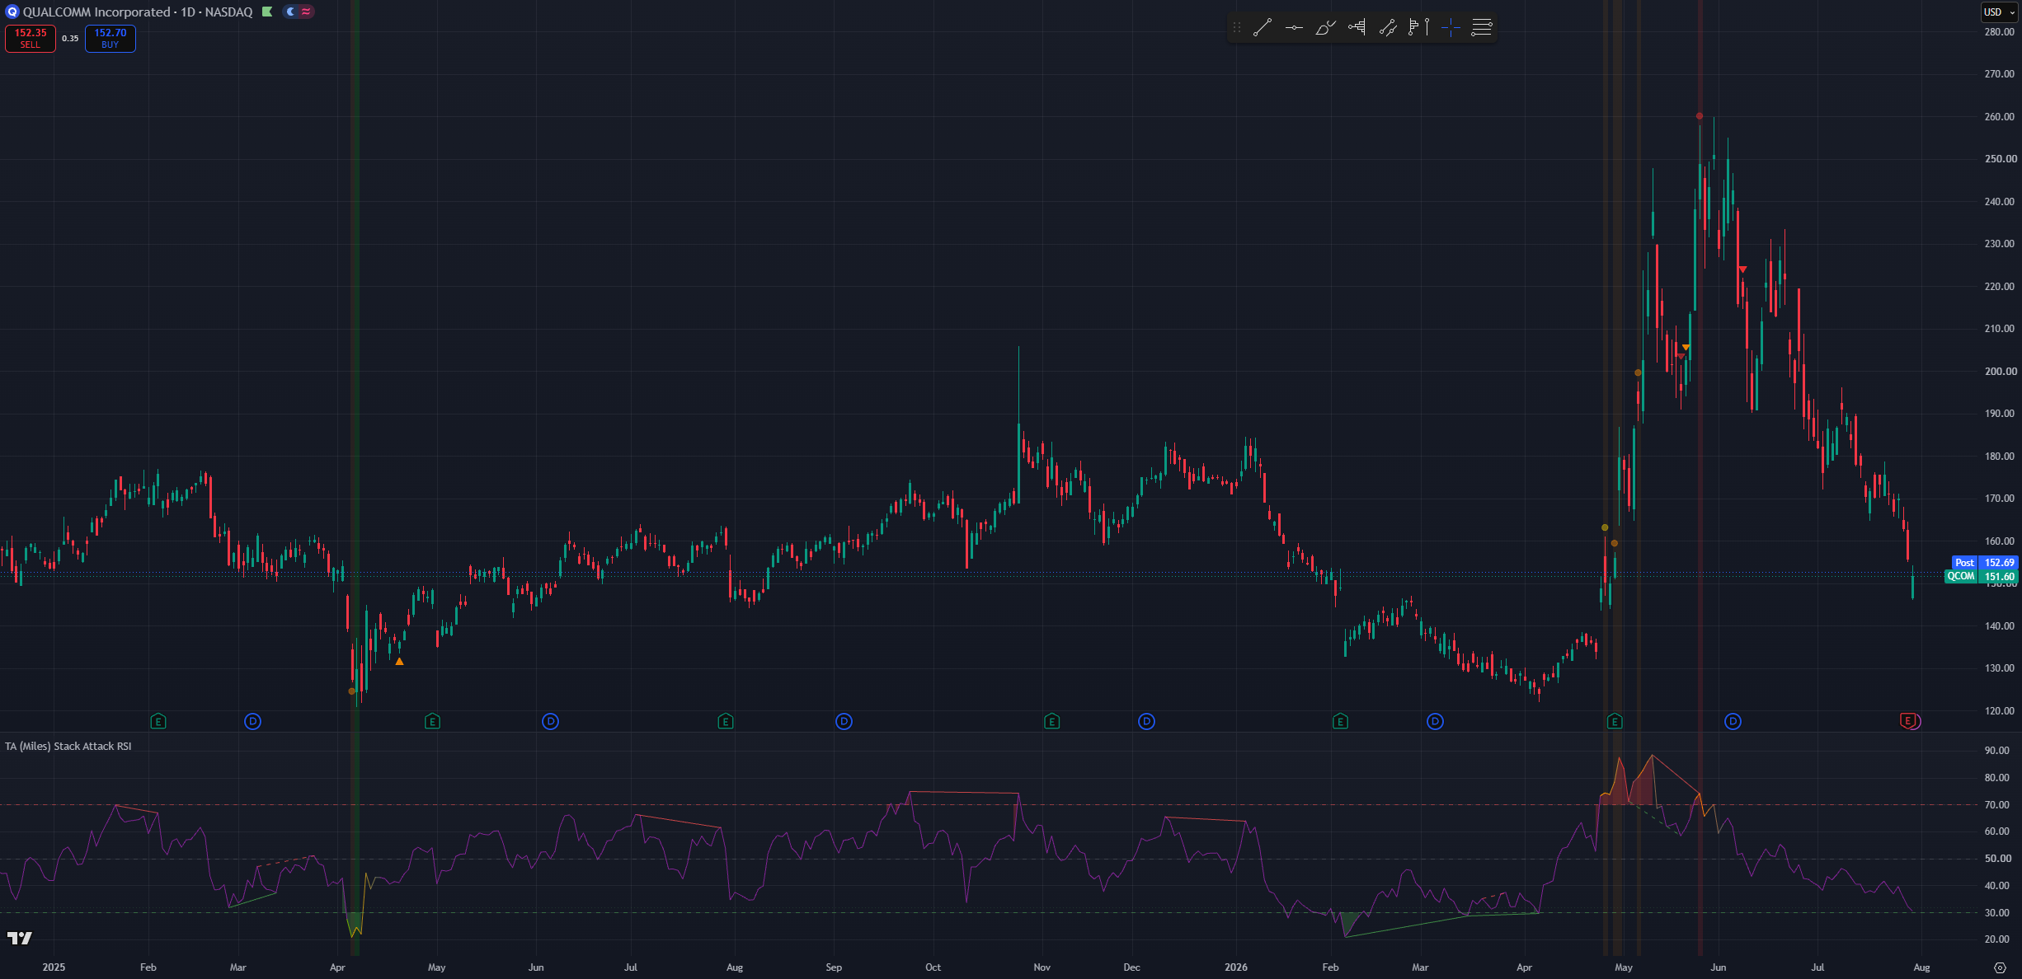Click the red down-triangle signal near June 2026
2022x979 pixels.
[1742, 269]
